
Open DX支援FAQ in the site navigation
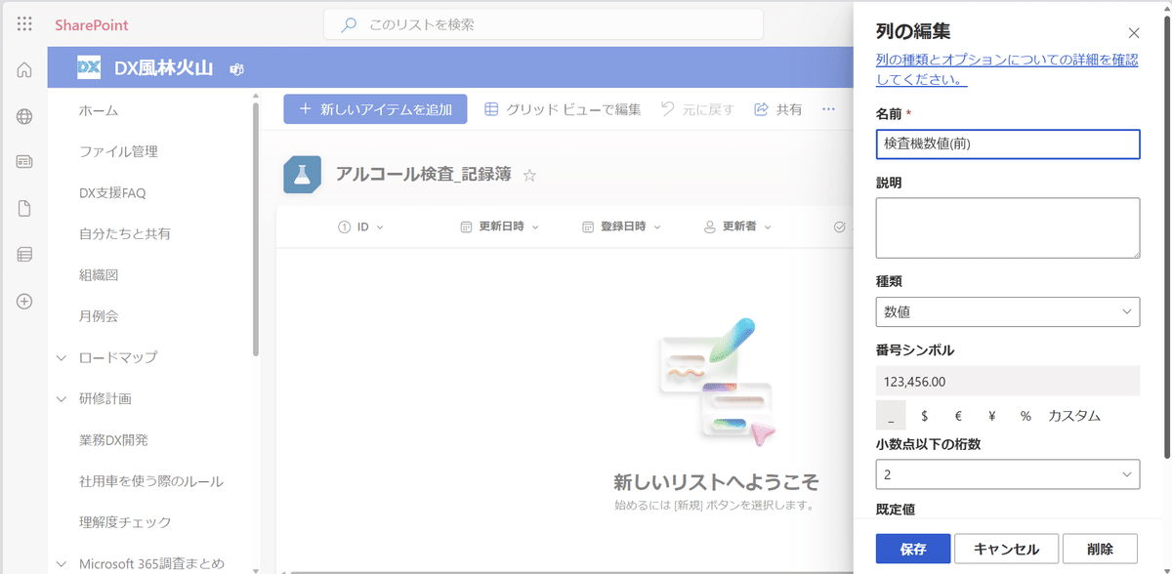(112, 193)
